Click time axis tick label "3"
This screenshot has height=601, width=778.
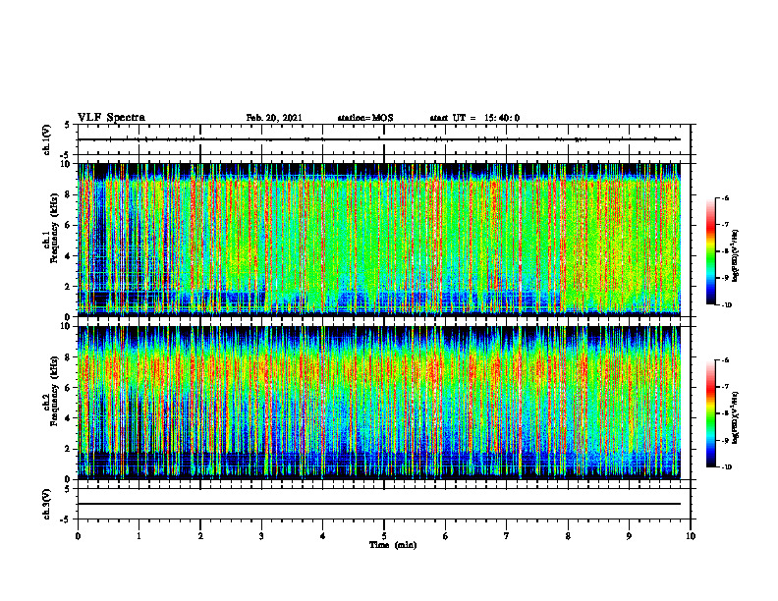coord(261,536)
